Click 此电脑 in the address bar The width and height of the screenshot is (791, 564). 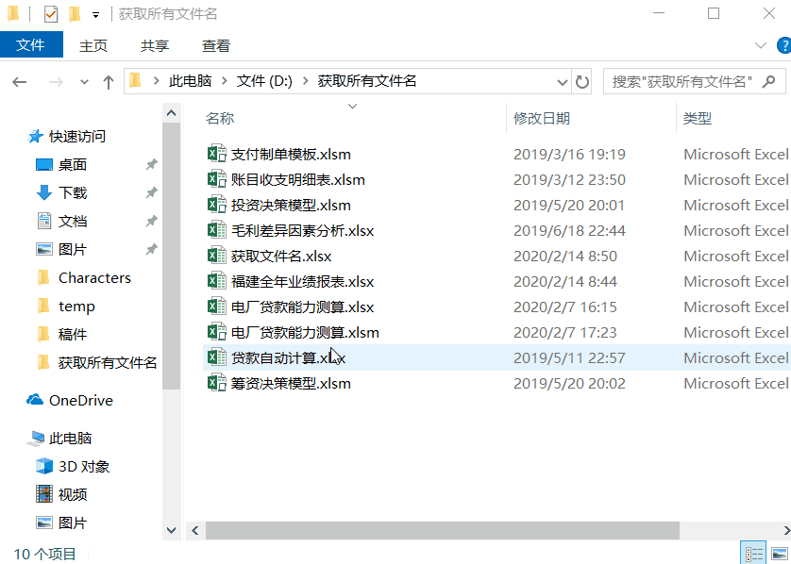point(190,81)
